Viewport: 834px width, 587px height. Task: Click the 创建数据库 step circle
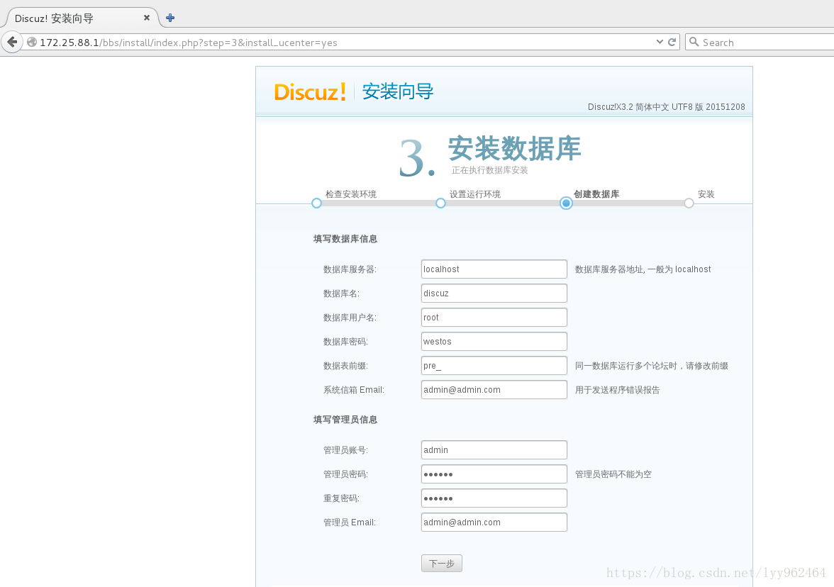(566, 203)
